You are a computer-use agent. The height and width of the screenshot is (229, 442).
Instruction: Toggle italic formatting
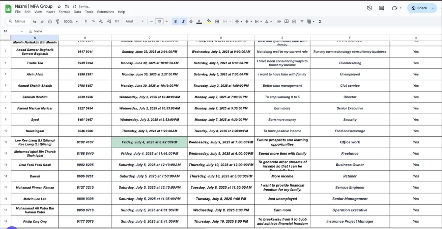183,21
